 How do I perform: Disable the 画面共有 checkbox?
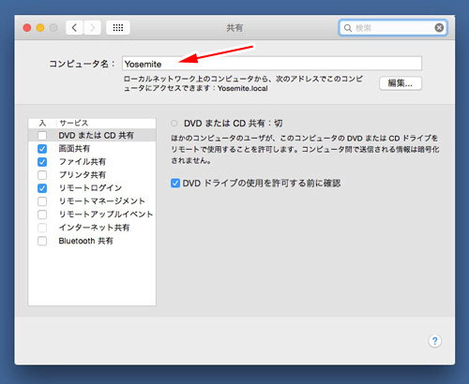[x=42, y=149]
